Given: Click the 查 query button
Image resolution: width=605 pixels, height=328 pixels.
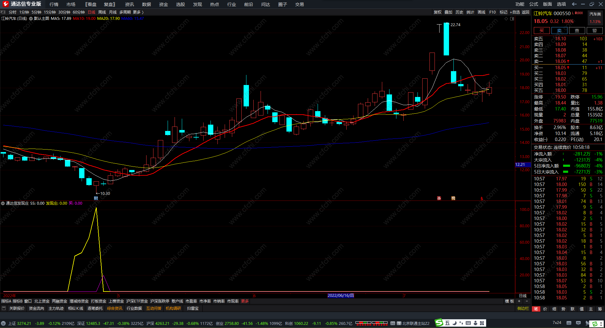Looking at the screenshot, I should (x=577, y=31).
